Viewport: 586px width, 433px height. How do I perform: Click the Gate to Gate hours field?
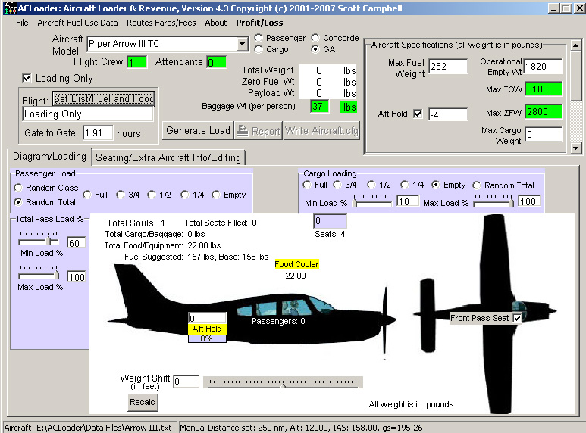[x=98, y=133]
